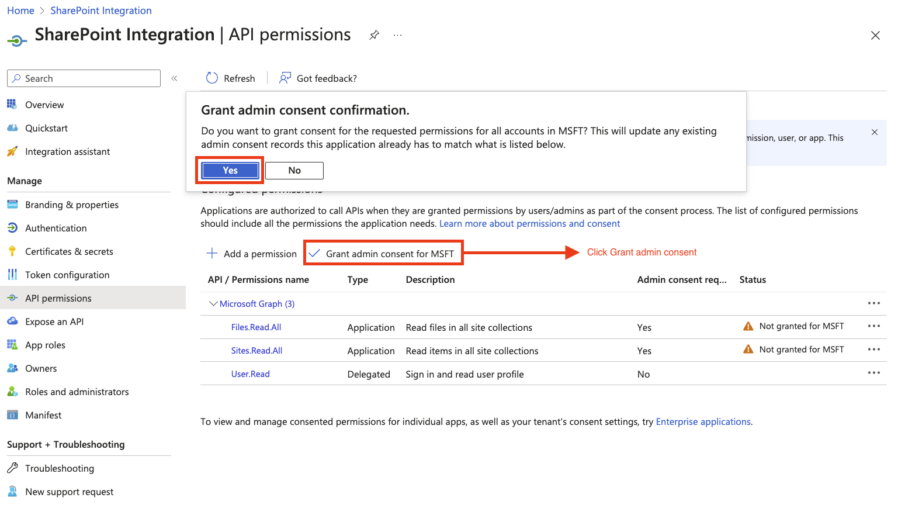The height and width of the screenshot is (505, 898).
Task: Click the Description column header
Action: [x=430, y=279]
